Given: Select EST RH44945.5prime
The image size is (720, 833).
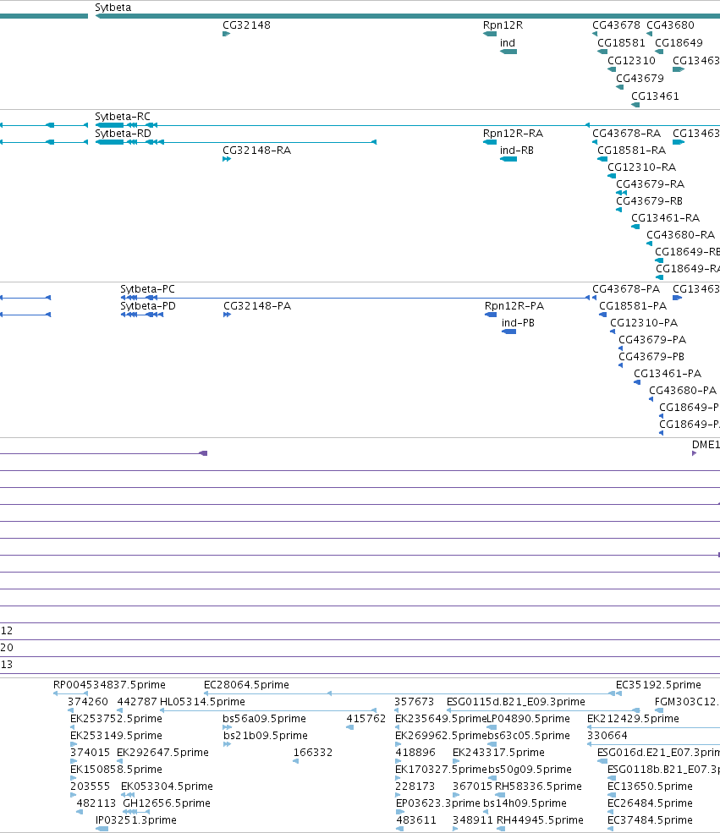Looking at the screenshot, I should pyautogui.click(x=540, y=820).
